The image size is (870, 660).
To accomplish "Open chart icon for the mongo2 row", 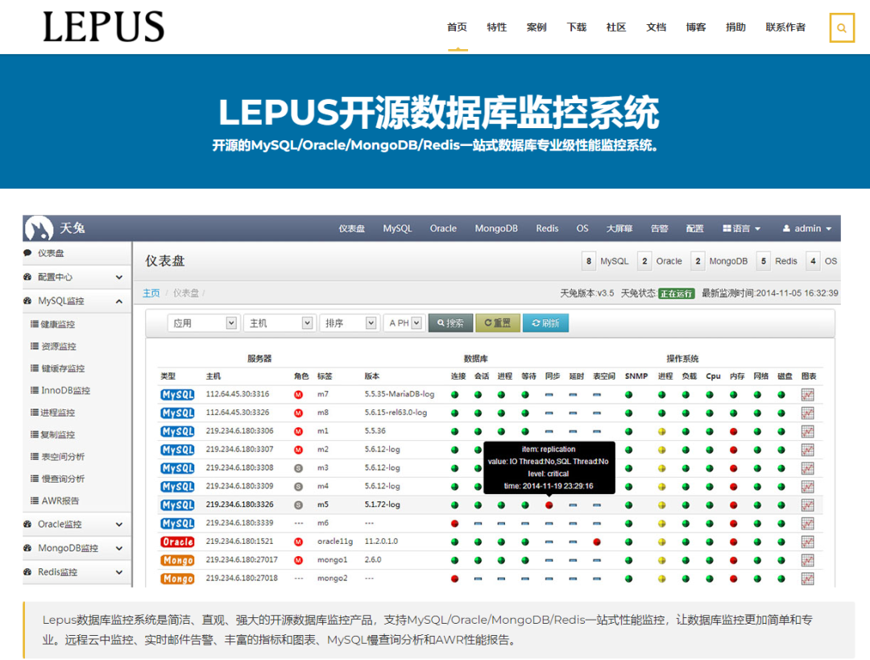I will (x=807, y=579).
